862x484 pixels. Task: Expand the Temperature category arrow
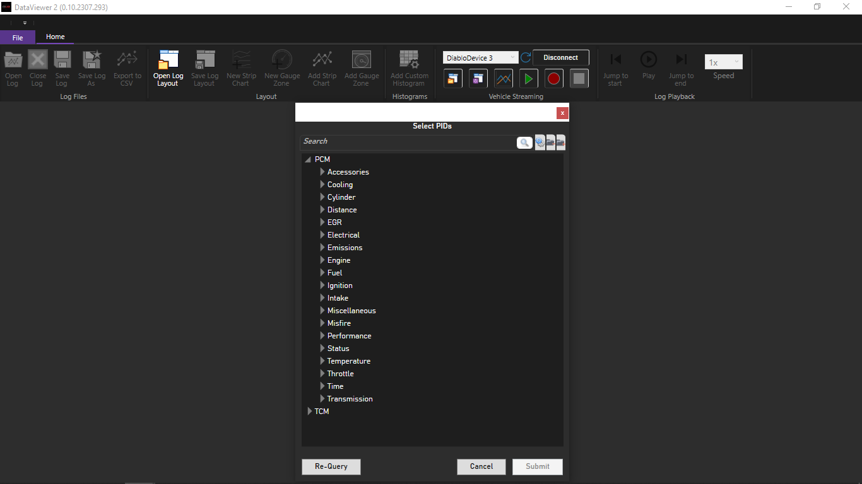point(322,360)
